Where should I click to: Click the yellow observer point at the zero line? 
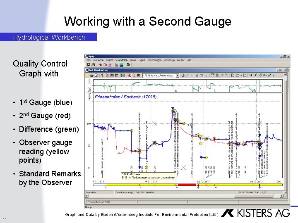tap(147, 168)
